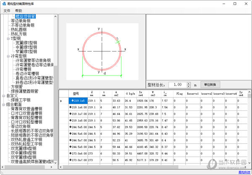Click the current-row arrow indicator in table

tap(62, 101)
